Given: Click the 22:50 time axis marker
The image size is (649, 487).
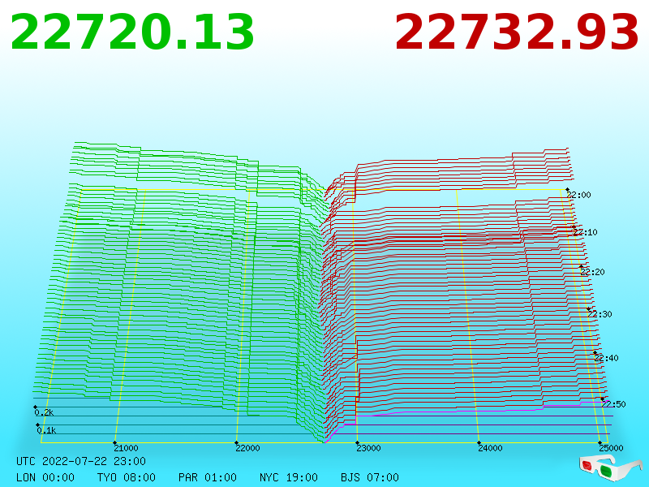Looking at the screenshot, I should click(x=613, y=403).
